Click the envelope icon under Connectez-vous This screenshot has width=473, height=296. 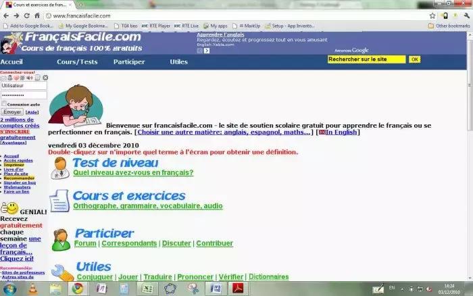point(3,78)
